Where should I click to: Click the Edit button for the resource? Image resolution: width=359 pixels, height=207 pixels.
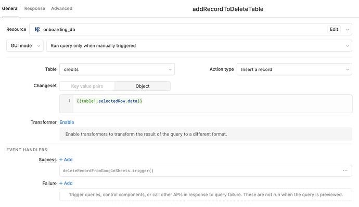[x=334, y=29]
